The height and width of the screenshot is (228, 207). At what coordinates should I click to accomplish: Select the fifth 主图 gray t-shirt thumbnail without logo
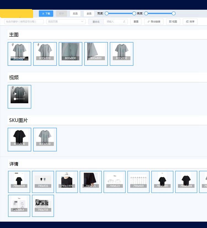[122, 54]
